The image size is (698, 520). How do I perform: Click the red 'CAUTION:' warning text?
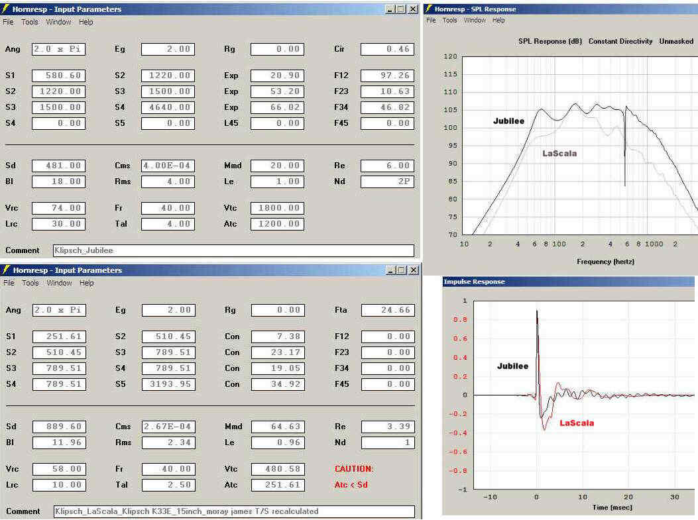point(354,469)
